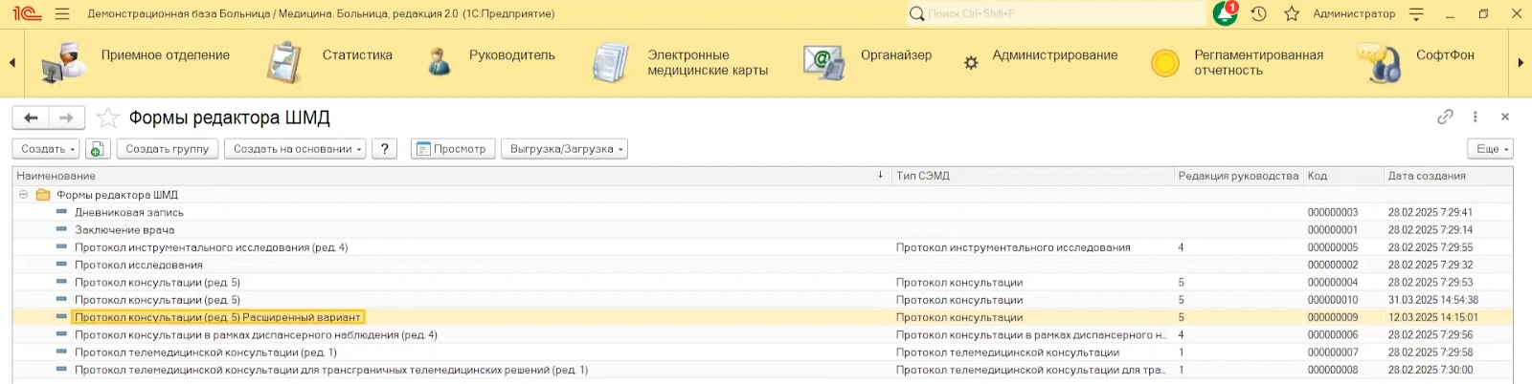Image resolution: width=1532 pixels, height=384 pixels.
Task: Open the Выгрузка/Загрузка dropdown
Action: point(564,149)
